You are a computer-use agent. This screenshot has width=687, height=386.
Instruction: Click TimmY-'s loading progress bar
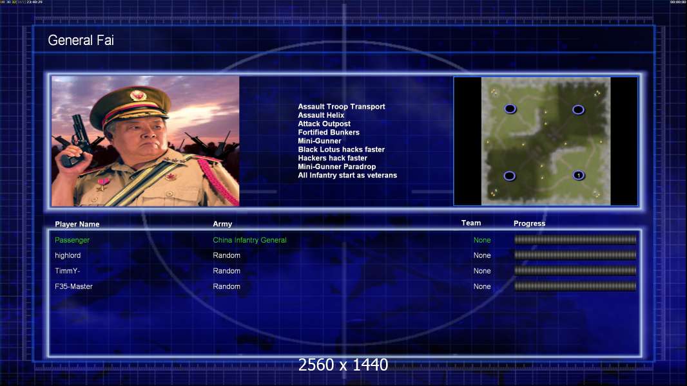pyautogui.click(x=575, y=271)
